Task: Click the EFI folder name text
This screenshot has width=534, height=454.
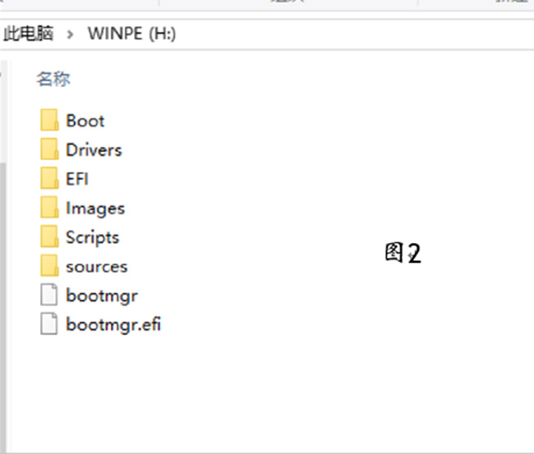Action: (77, 179)
